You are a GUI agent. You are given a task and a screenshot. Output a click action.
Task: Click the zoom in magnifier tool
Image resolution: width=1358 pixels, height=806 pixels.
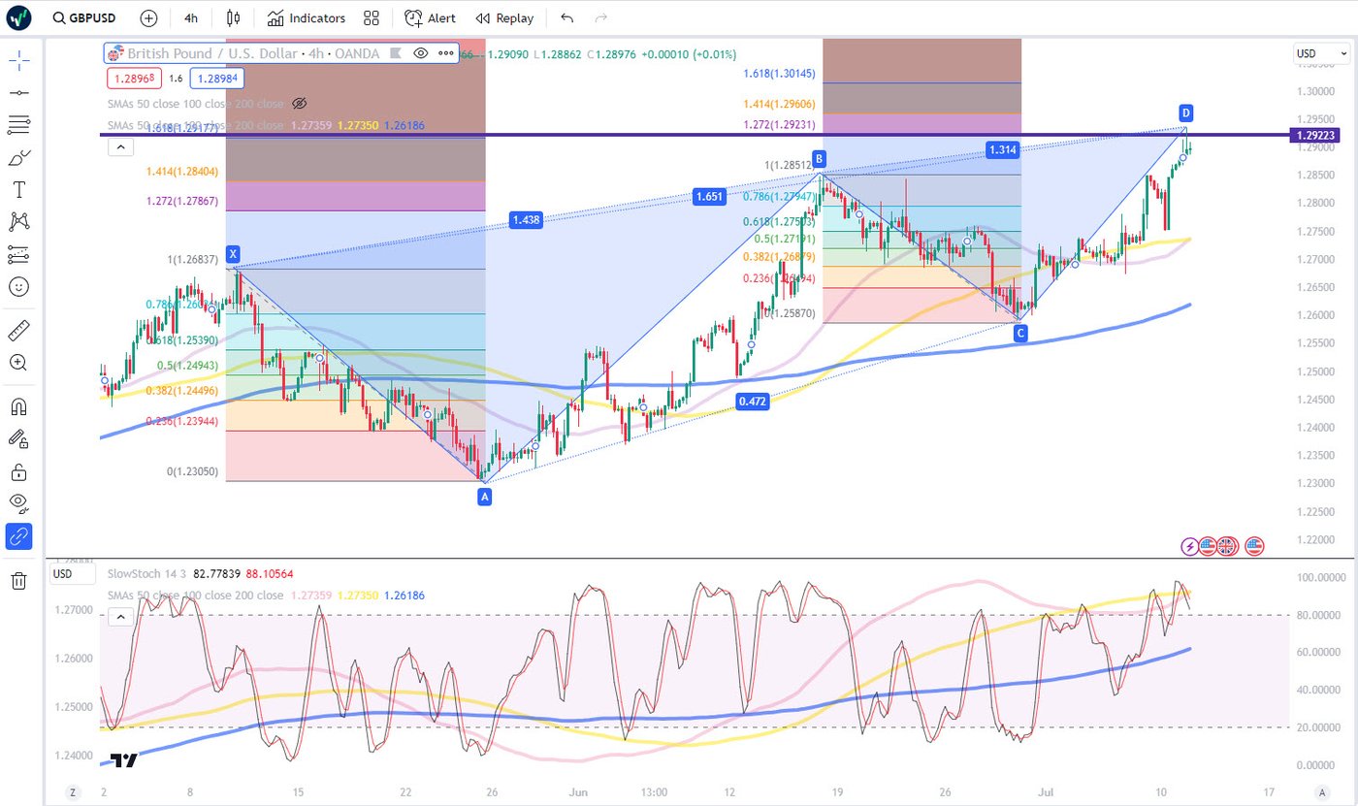(18, 363)
